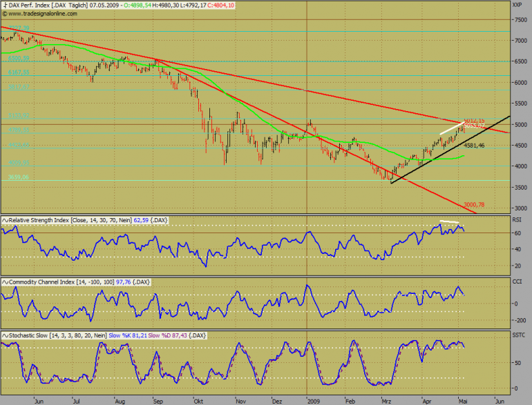Select the white divergence line above RSI curve
The width and height of the screenshot is (532, 405).
click(449, 221)
